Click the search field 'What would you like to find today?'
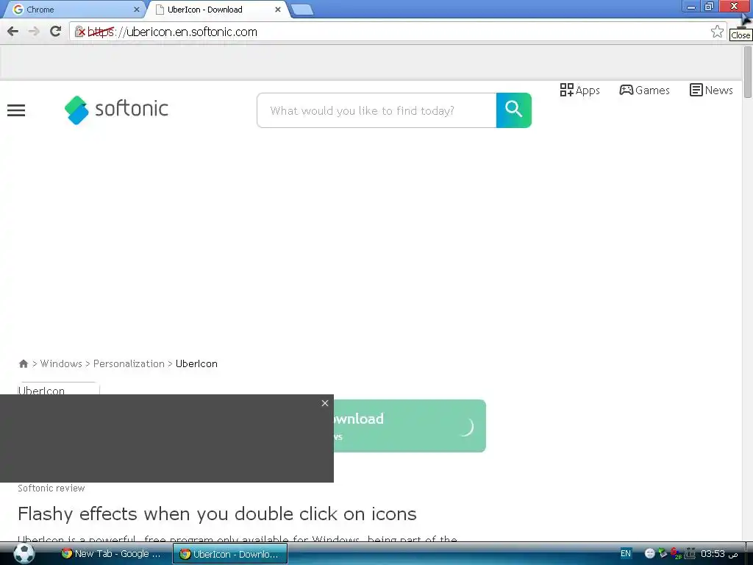This screenshot has height=565, width=753. [x=377, y=110]
